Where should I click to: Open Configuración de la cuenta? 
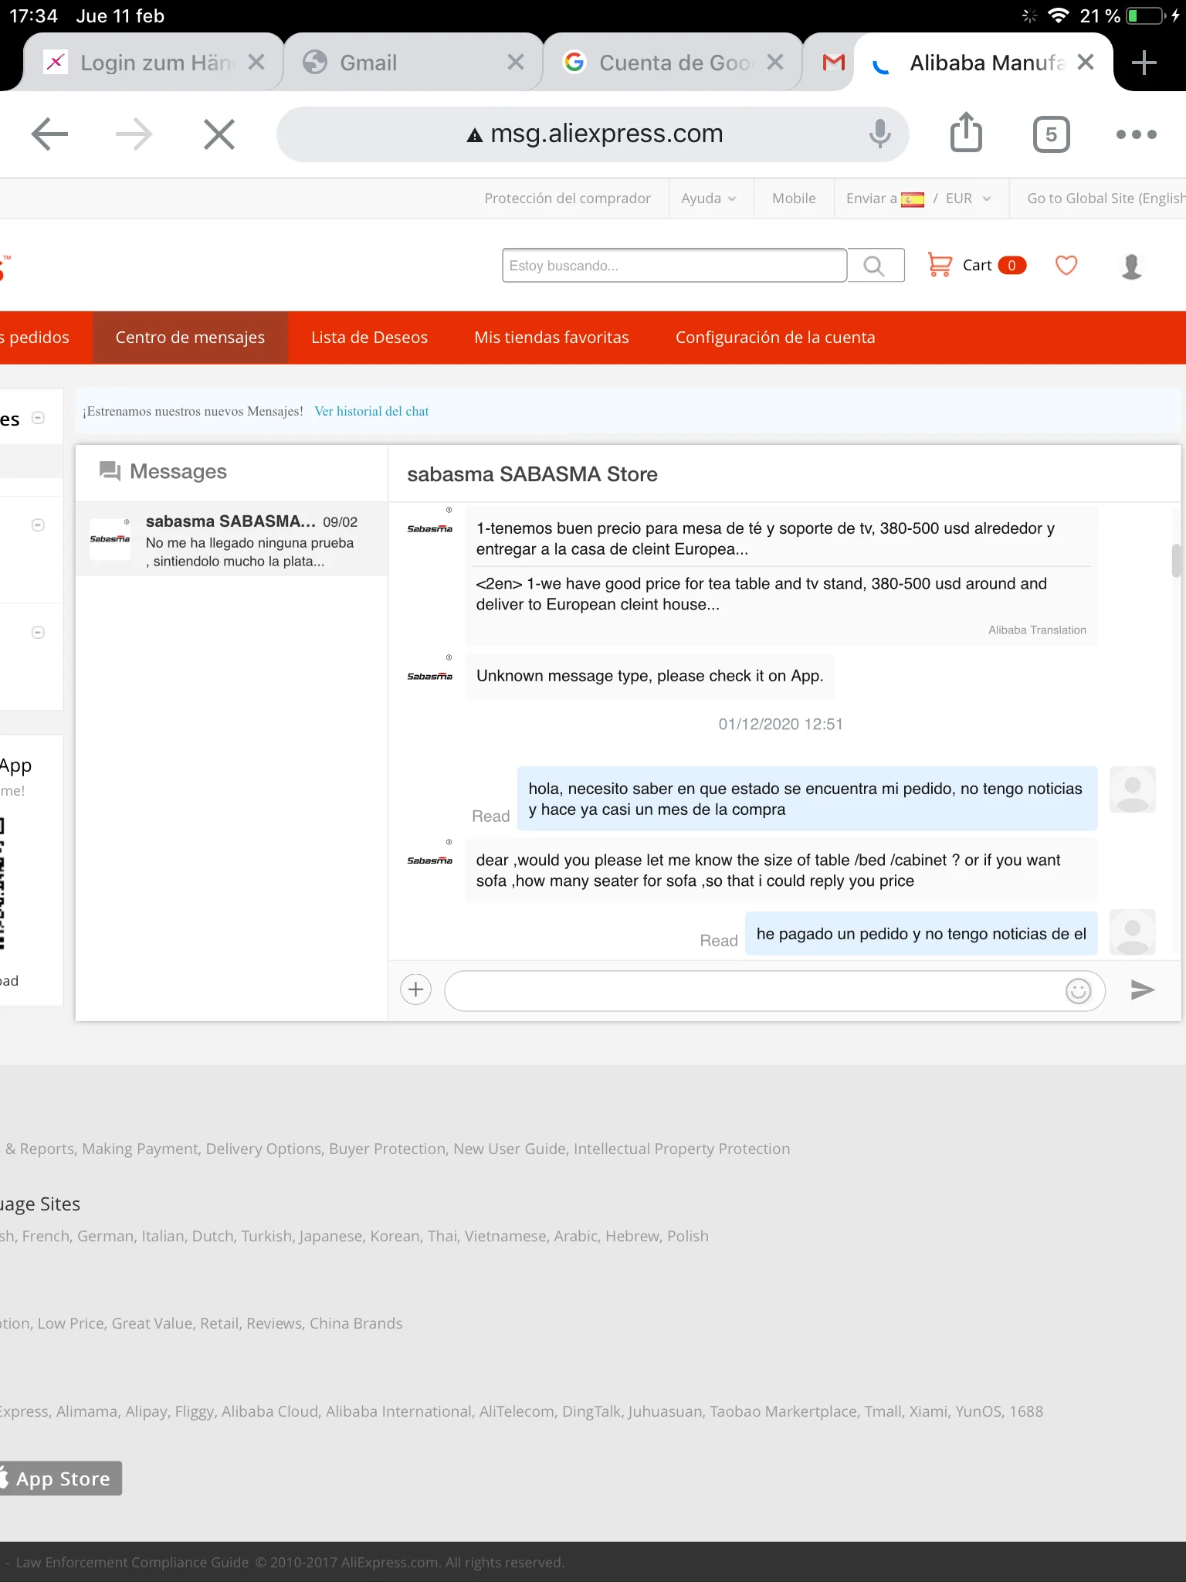point(775,338)
